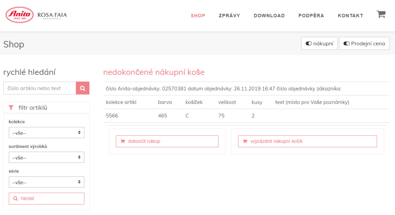The height and width of the screenshot is (215, 395).
Task: Focus the číslo artiklu search field
Action: [x=39, y=88]
